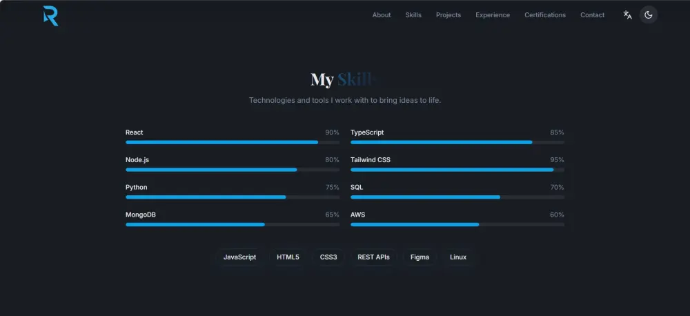Click the CSS3 skill tag
Image resolution: width=690 pixels, height=316 pixels.
click(328, 257)
